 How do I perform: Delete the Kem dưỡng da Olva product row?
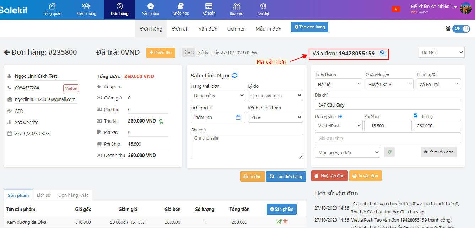click(x=285, y=222)
